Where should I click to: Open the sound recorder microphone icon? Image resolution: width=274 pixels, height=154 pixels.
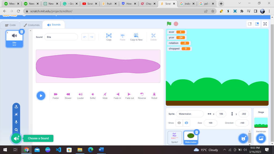point(16,122)
